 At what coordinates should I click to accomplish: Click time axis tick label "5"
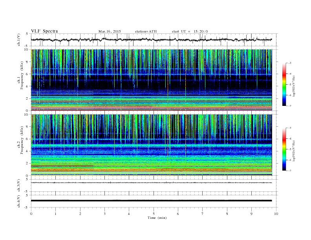coord(154,214)
